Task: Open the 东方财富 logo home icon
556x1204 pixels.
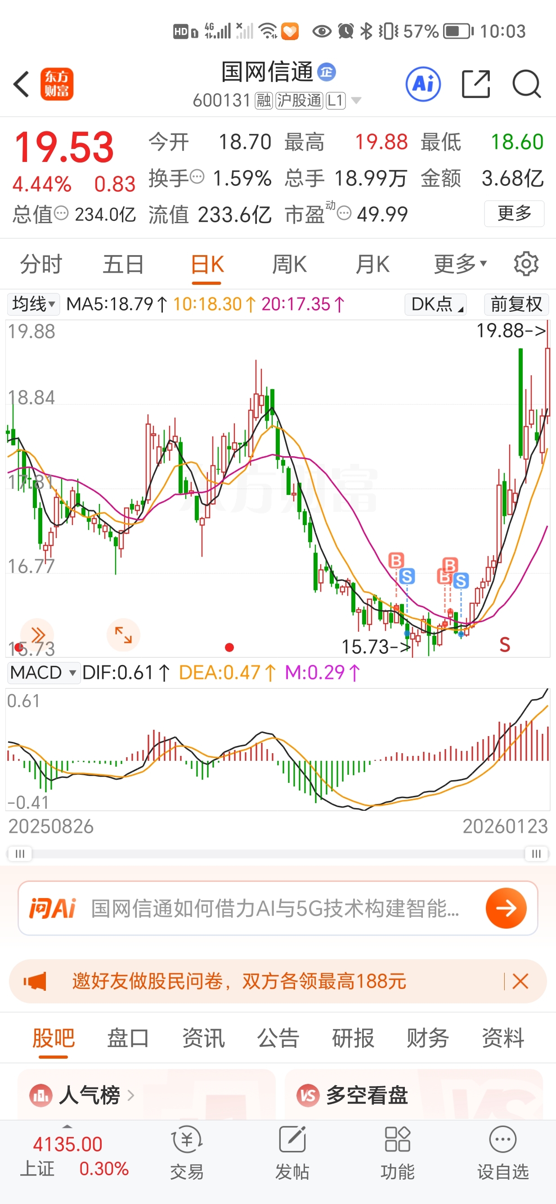Action: click(x=57, y=85)
